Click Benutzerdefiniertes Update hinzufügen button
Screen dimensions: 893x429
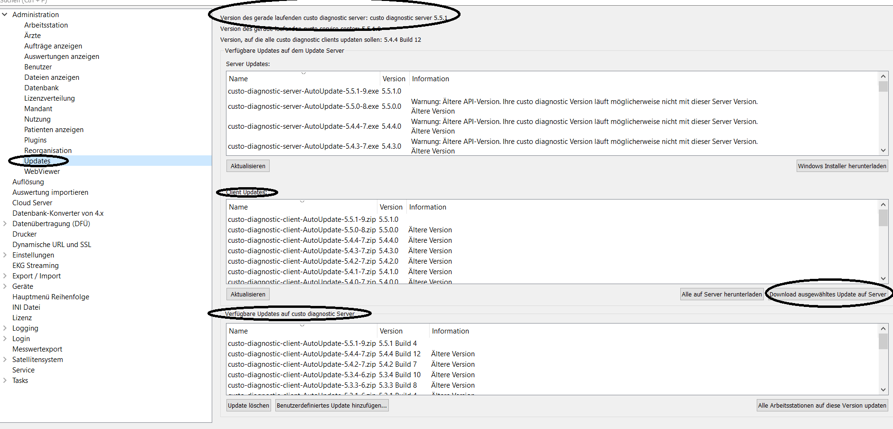click(x=332, y=405)
